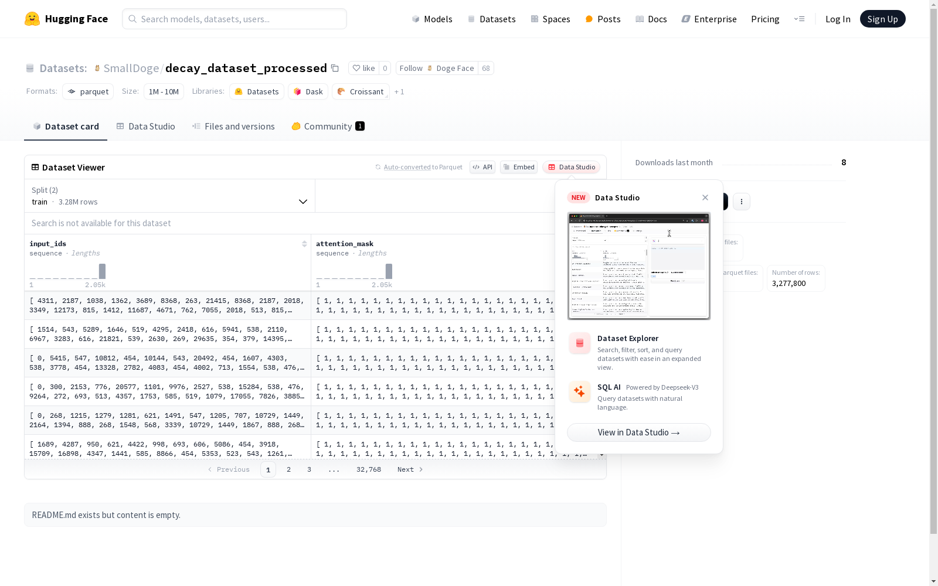The height and width of the screenshot is (586, 938).
Task: Select the parquet format tag
Action: coord(88,91)
